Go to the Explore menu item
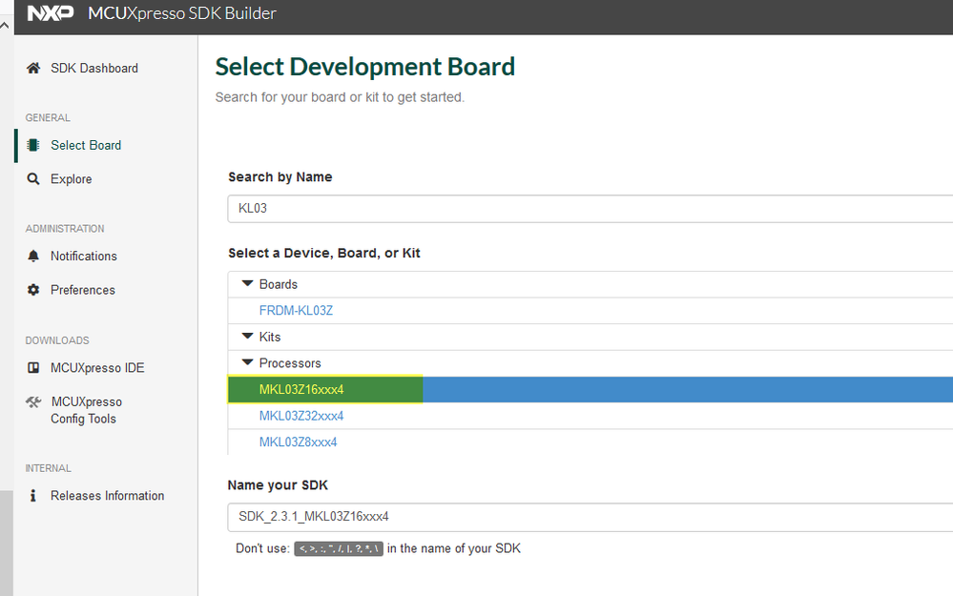 click(x=72, y=179)
